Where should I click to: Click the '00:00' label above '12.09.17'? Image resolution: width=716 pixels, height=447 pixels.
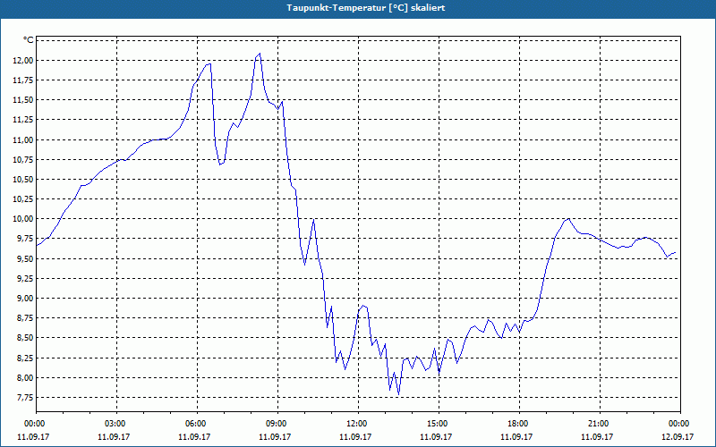point(679,424)
